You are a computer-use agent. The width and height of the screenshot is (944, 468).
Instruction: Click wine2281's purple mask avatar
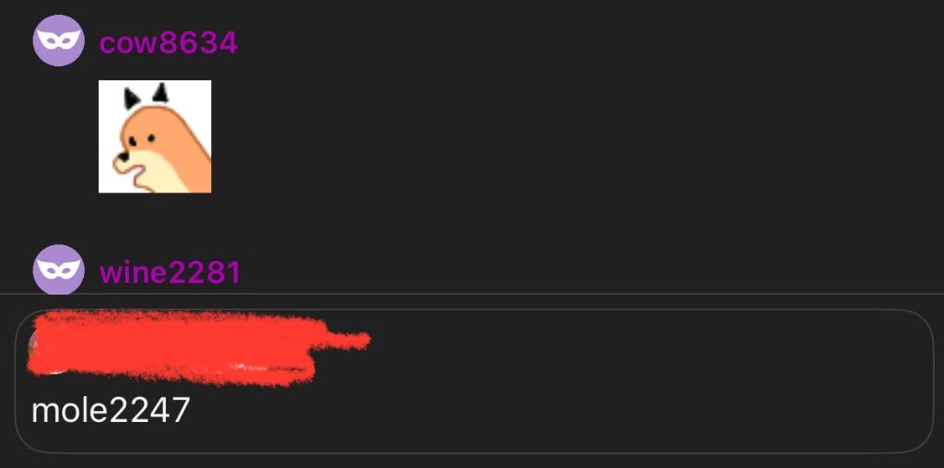click(x=58, y=270)
